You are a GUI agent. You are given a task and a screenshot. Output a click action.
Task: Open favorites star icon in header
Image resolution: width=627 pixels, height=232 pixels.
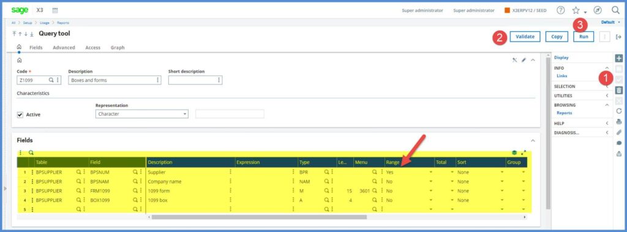click(x=576, y=10)
